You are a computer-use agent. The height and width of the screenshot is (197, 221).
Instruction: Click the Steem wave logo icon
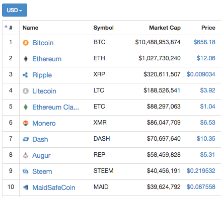click(26, 171)
